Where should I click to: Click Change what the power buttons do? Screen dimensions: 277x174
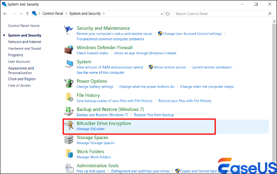147,87
